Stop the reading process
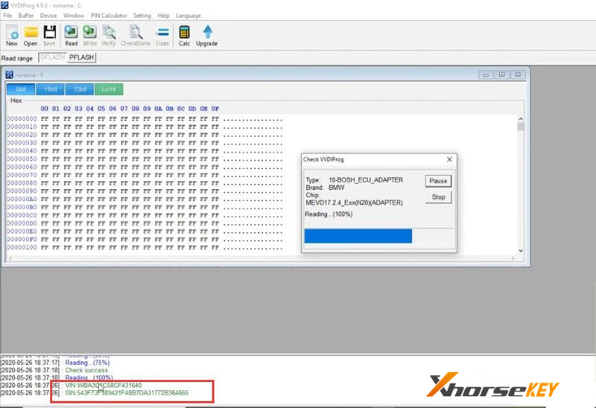The height and width of the screenshot is (408, 596). [x=438, y=197]
